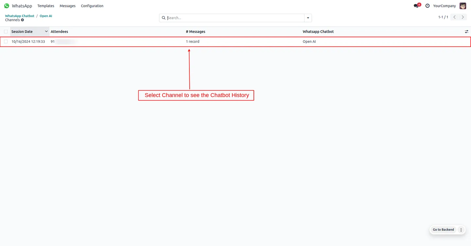Open the Configuration menu
The height and width of the screenshot is (246, 471).
(92, 6)
